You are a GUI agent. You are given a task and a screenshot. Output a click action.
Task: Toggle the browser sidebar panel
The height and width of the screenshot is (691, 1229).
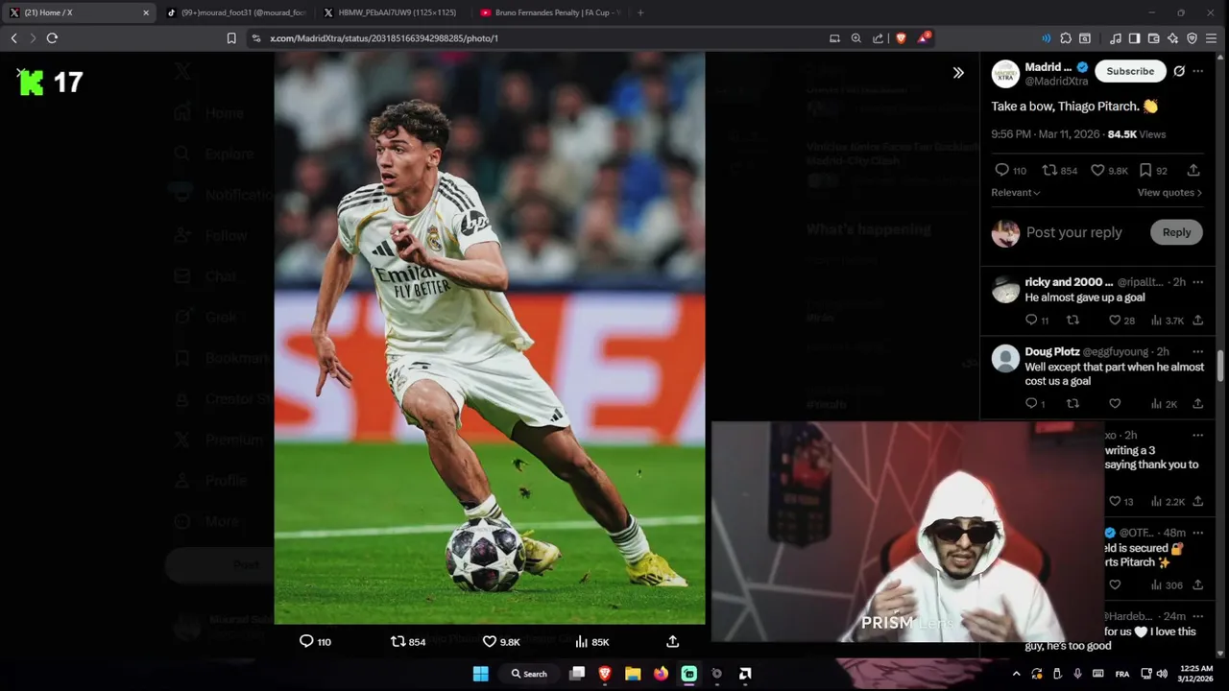pyautogui.click(x=1134, y=38)
